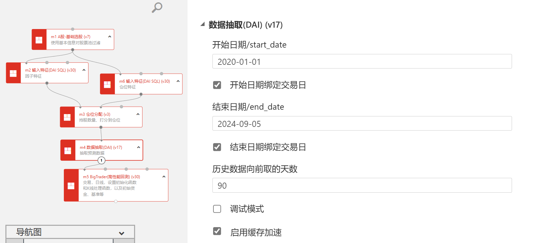Collapse the m1 A股-基础选股 node

tap(110, 36)
